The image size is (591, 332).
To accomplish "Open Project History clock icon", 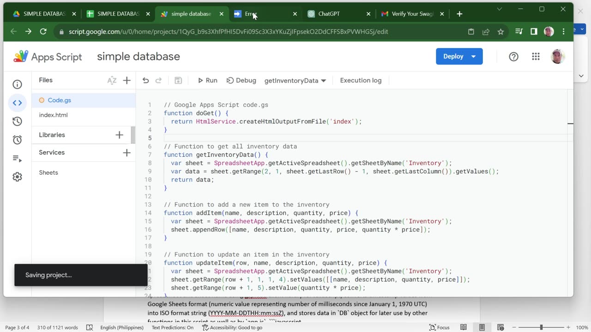I will (x=17, y=121).
